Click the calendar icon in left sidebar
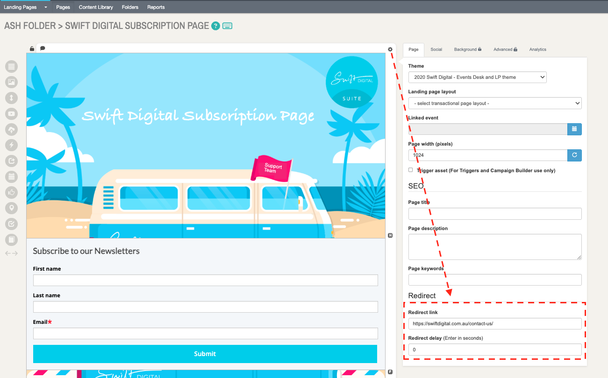Image resolution: width=608 pixels, height=378 pixels. click(11, 177)
